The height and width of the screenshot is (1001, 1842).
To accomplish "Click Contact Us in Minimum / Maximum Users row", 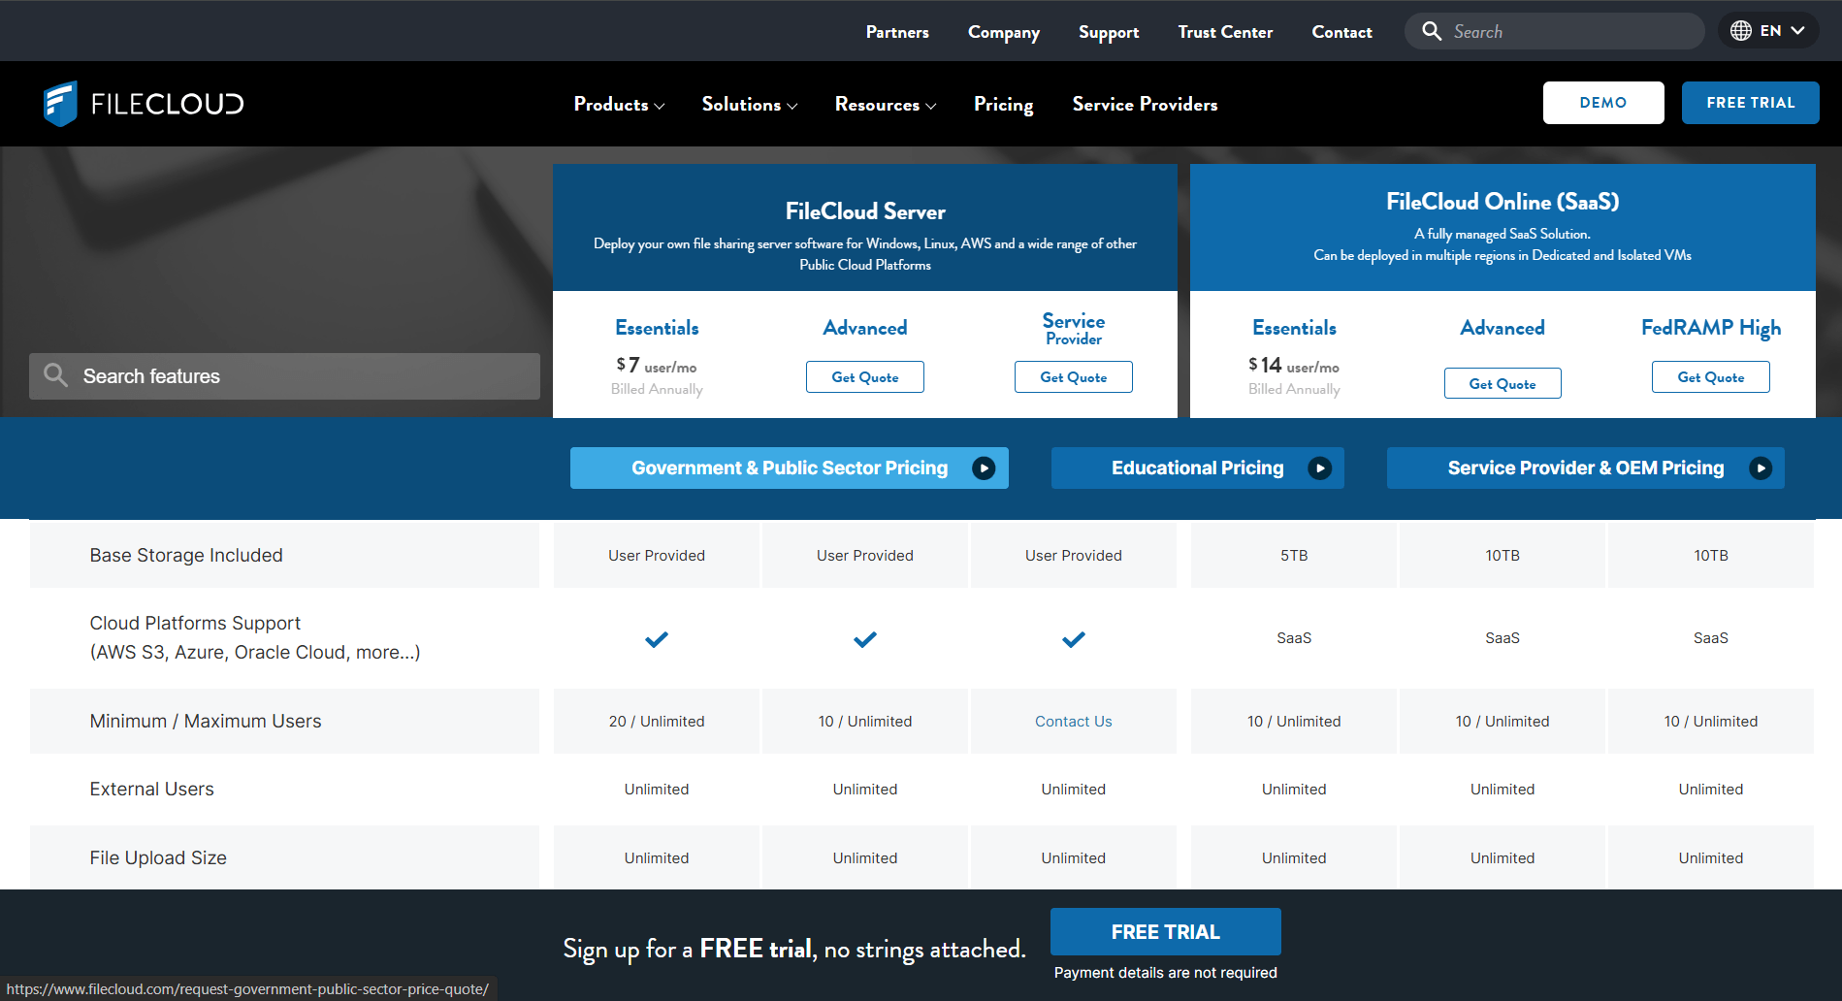I will click(1074, 722).
